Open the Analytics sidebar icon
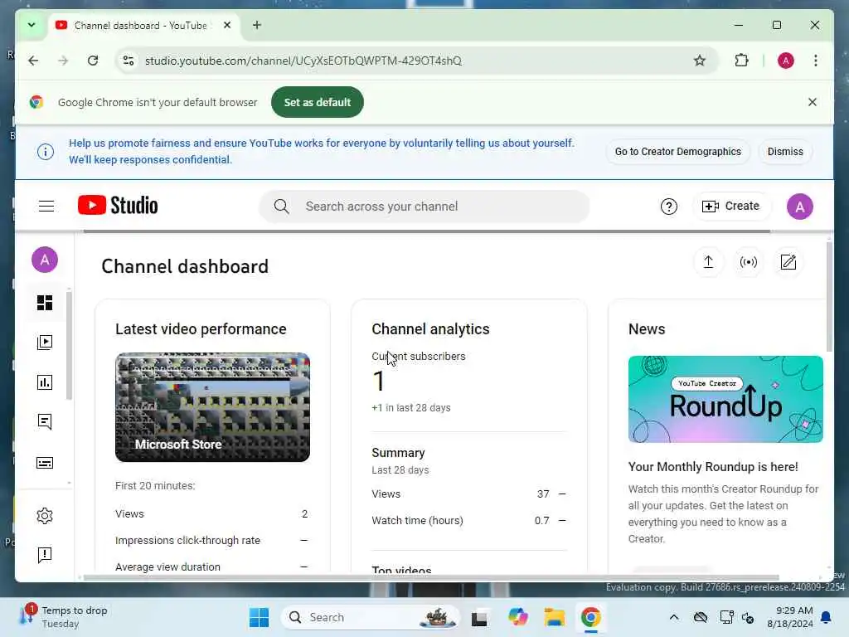Image resolution: width=849 pixels, height=637 pixels. 45,382
